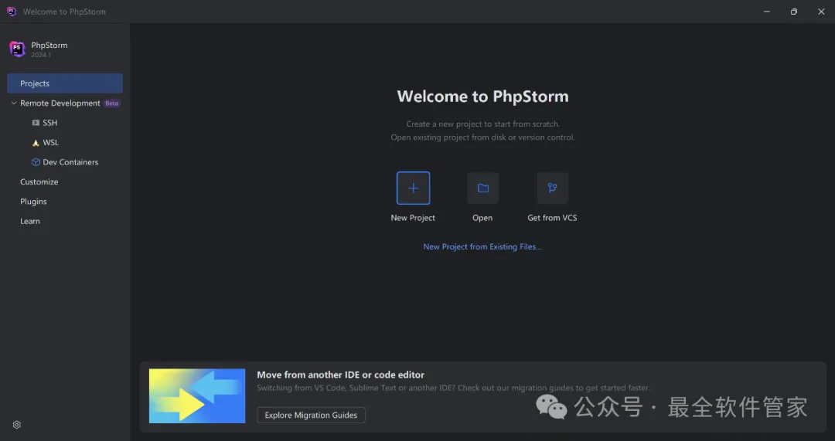Viewport: 835px width, 441px height.
Task: Open the Plugins section
Action: (33, 202)
